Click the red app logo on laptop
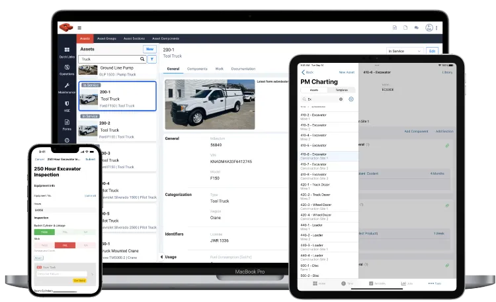This screenshot has height=302, width=496. 66,28
